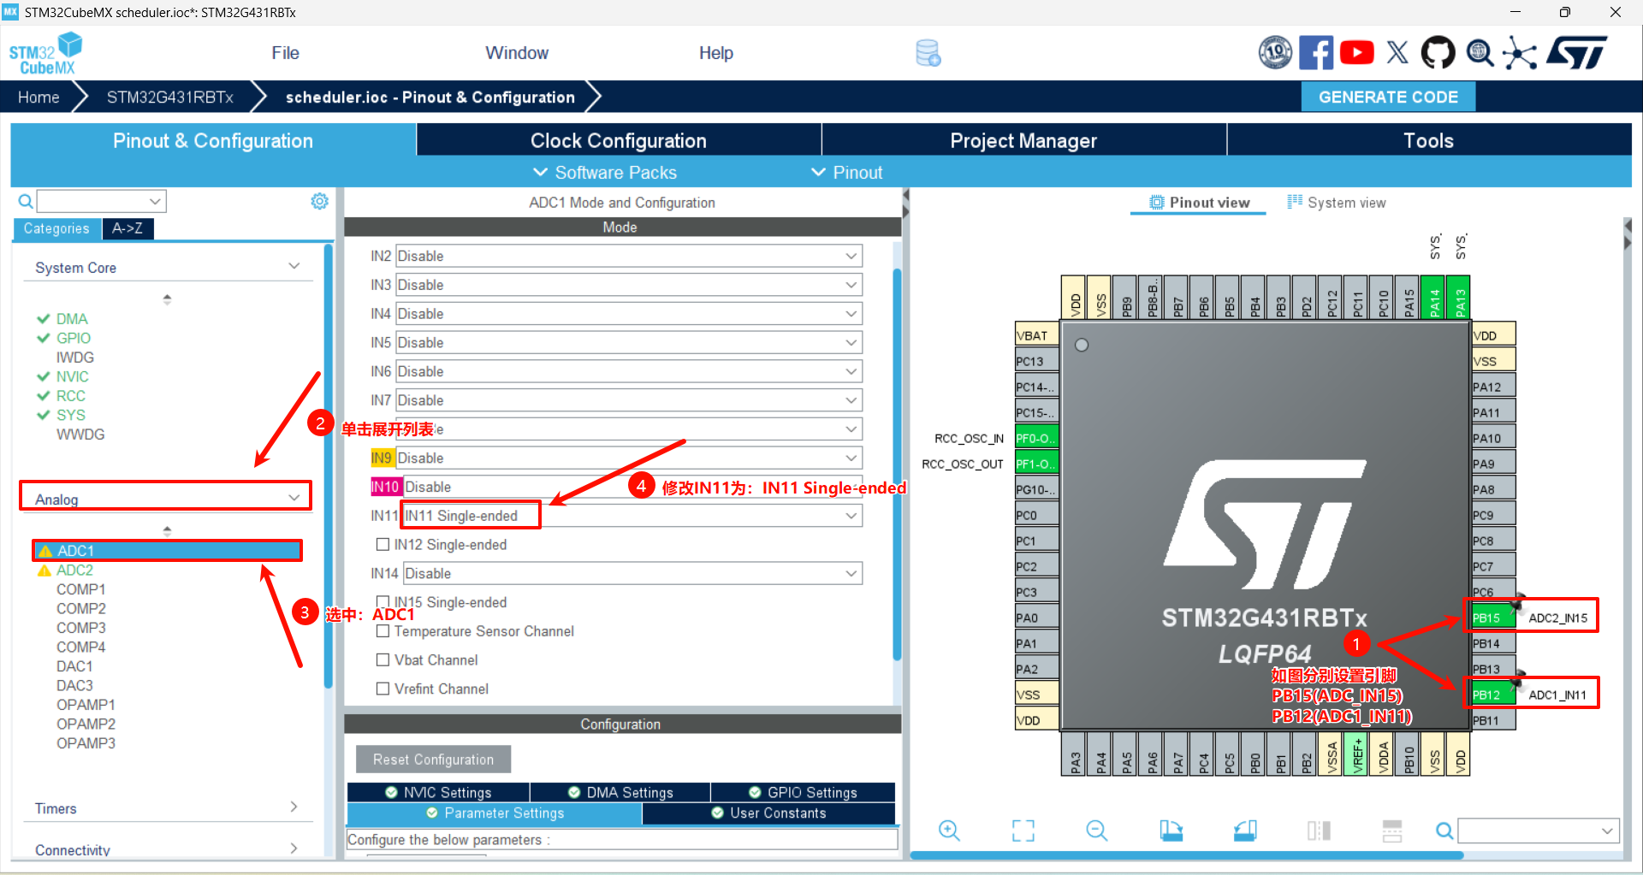Enable IN12 Single-ended checkbox
Viewport: 1643px width, 875px height.
(x=383, y=545)
